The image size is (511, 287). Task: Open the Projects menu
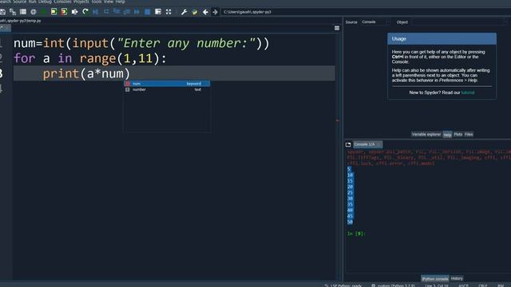point(81,2)
